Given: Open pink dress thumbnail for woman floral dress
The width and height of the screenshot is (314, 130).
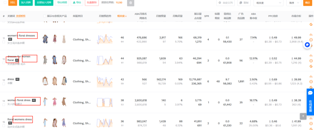Looking at the screenshot, I should click(55, 102).
